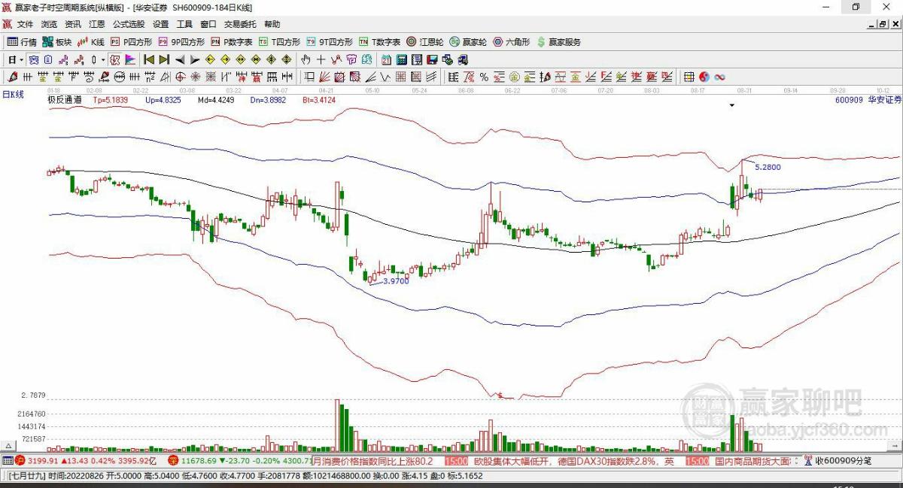The width and height of the screenshot is (903, 488).
Task: Jump to last bar with skip-forward icon
Action: [x=164, y=59]
